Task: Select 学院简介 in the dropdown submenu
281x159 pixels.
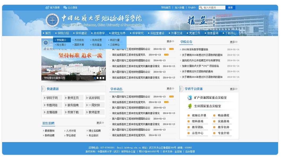Action: (62, 40)
